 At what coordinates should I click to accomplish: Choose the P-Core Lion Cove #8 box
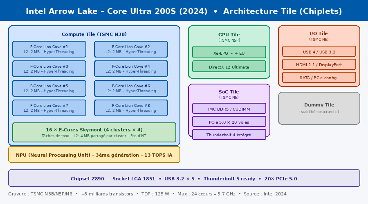(x=131, y=108)
